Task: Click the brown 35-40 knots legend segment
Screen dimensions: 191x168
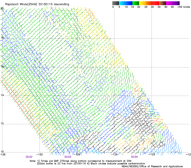Action: pos(163,3)
